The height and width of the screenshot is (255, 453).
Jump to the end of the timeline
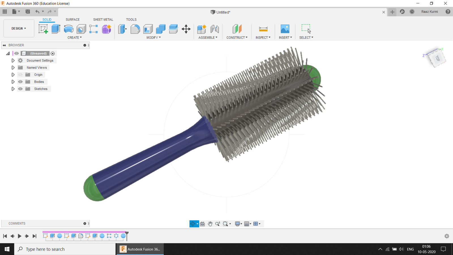(x=35, y=236)
